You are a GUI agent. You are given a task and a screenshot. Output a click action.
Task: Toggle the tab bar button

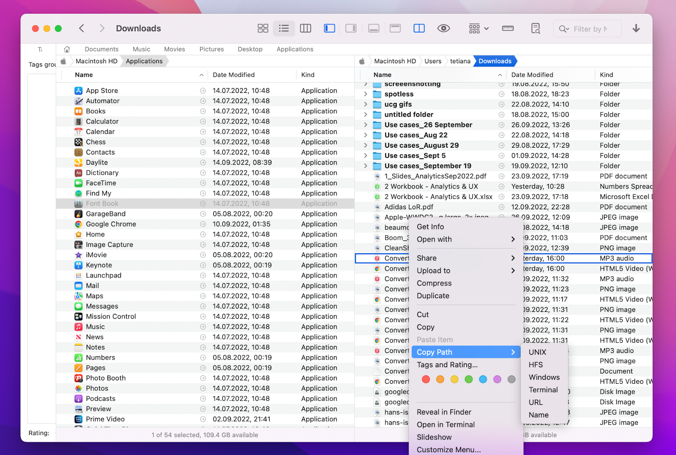point(395,28)
